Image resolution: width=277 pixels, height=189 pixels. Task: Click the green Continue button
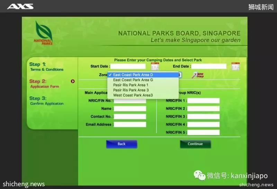coord(195,144)
